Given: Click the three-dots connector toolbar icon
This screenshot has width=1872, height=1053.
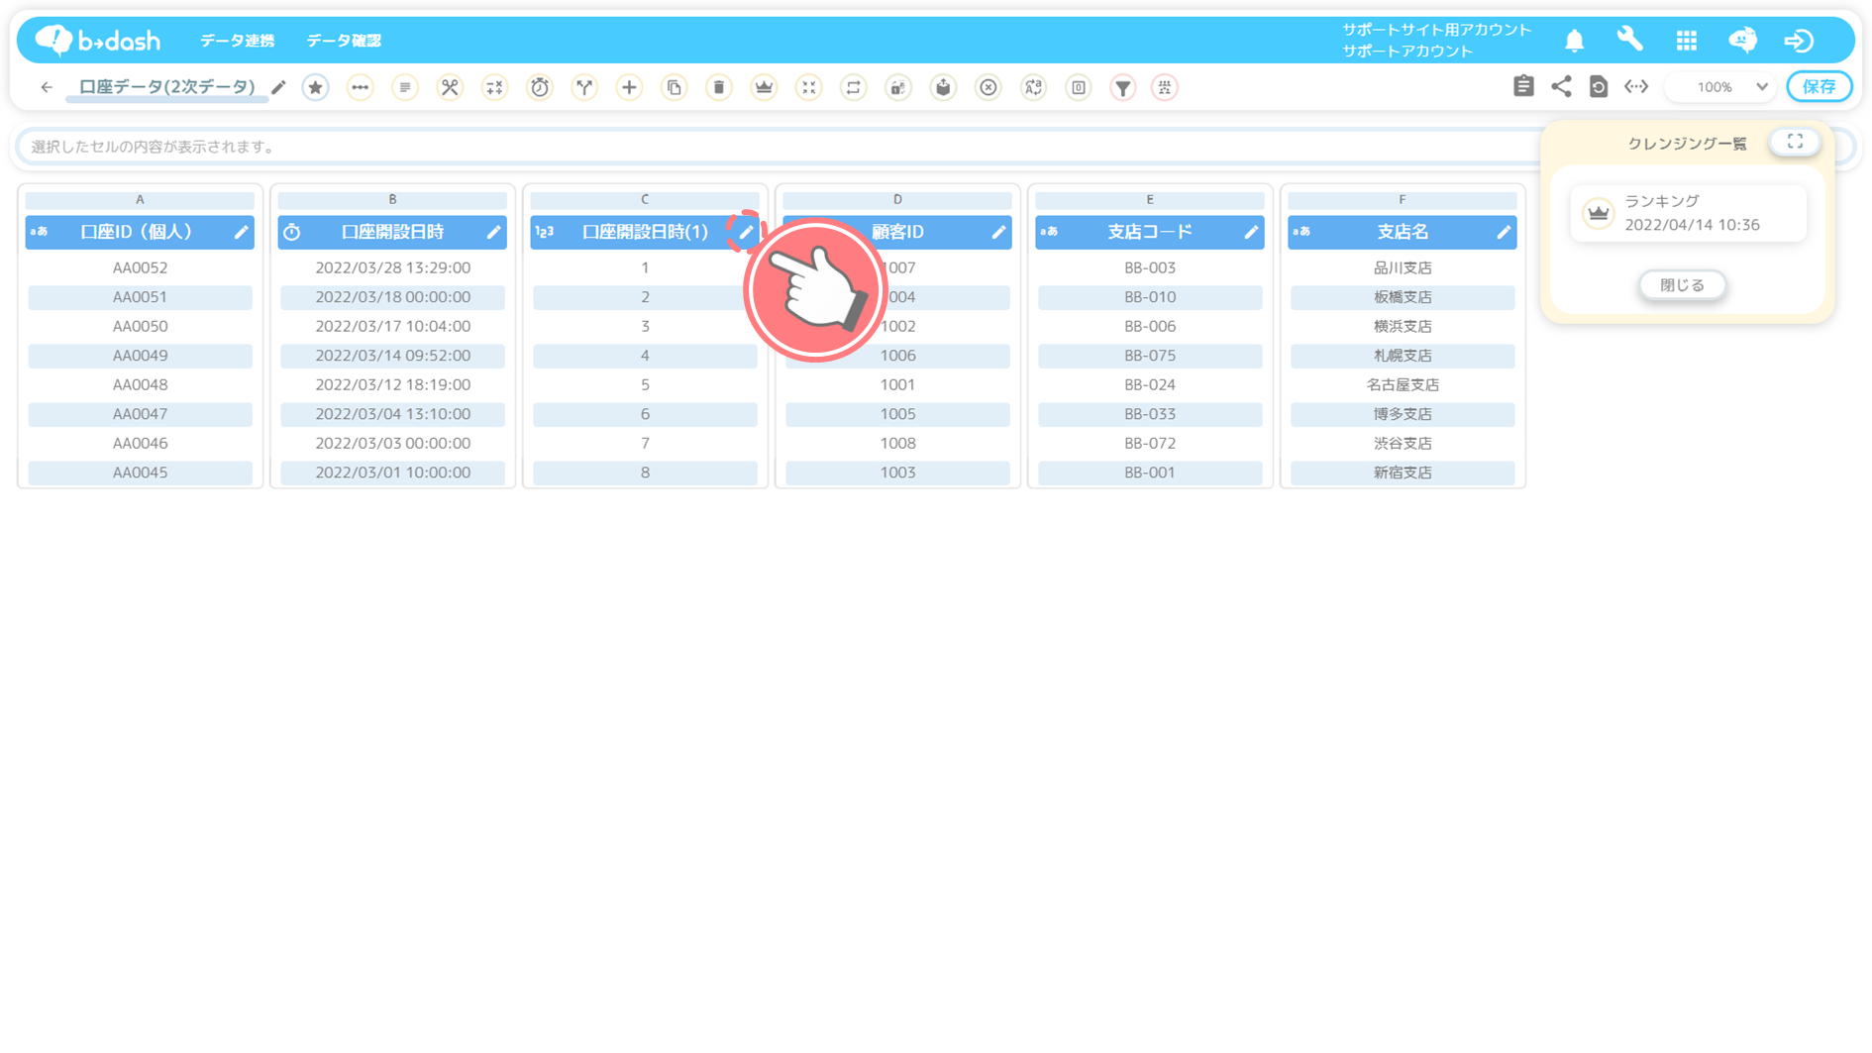Looking at the screenshot, I should click(361, 87).
